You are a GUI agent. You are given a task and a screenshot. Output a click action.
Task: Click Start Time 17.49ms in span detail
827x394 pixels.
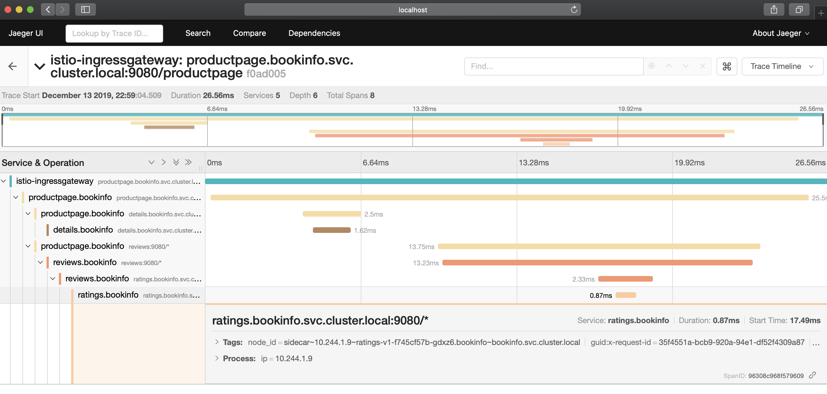pos(785,320)
